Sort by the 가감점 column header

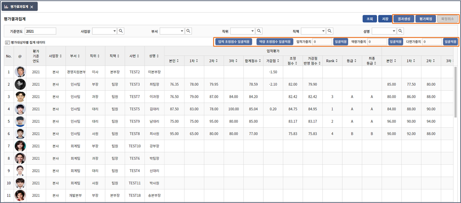[273, 61]
